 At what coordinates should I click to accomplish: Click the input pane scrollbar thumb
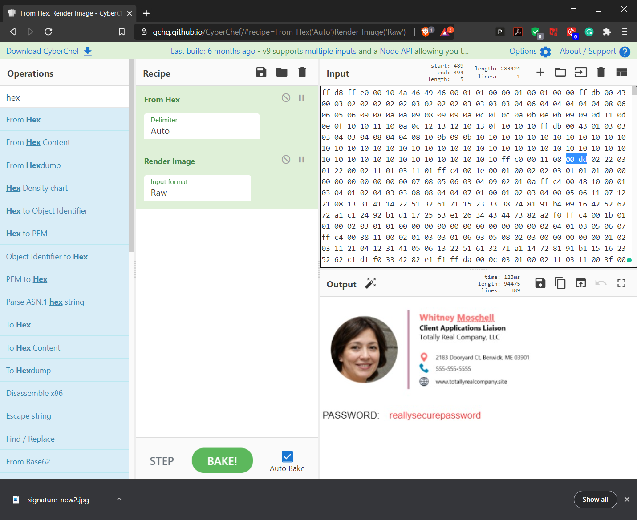click(x=634, y=91)
